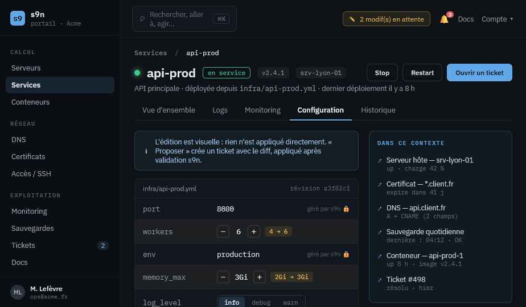Switch to the Logs tab
Viewport: 526px width, 307px height.
[x=220, y=110]
